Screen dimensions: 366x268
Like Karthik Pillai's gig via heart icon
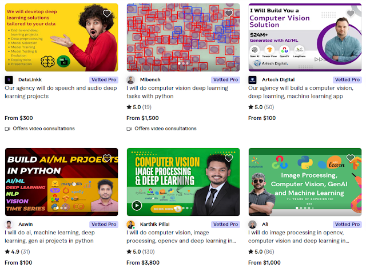tap(229, 158)
